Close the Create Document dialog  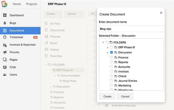pyautogui.click(x=161, y=13)
